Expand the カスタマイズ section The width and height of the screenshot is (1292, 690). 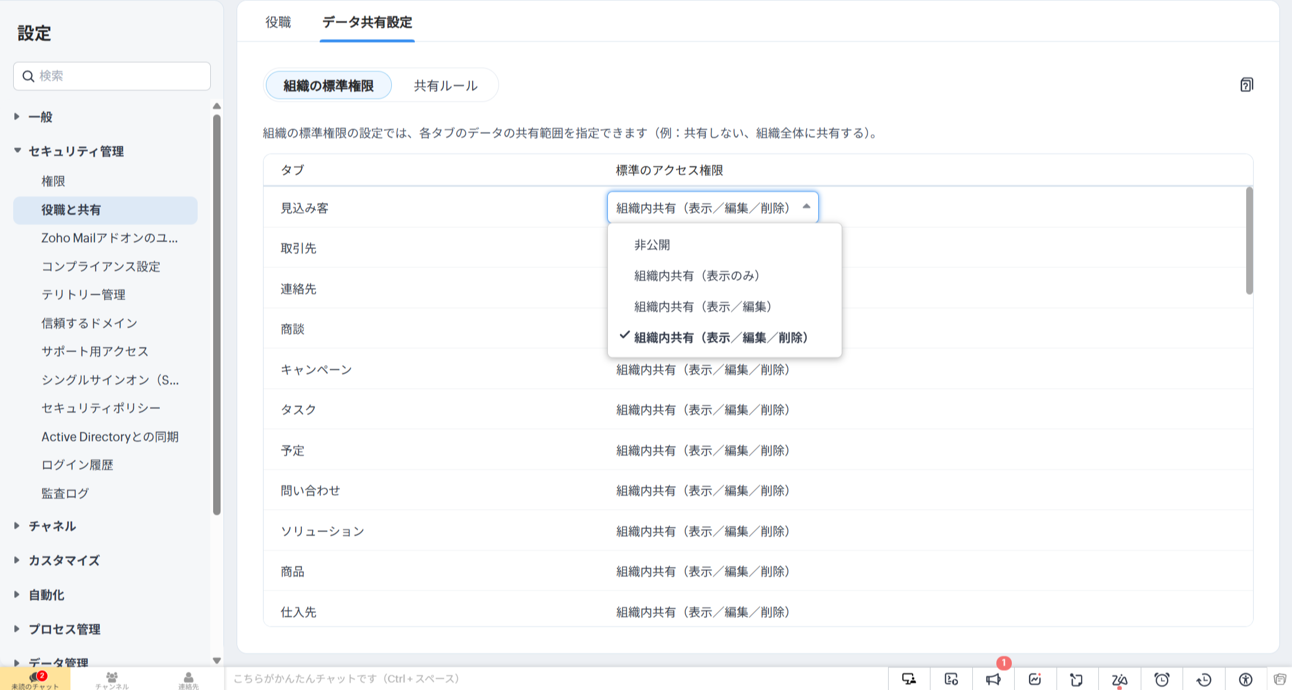[x=64, y=560]
